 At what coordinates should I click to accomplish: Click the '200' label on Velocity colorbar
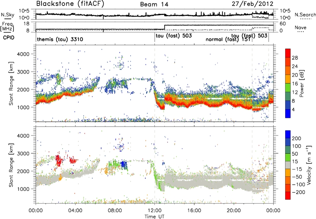click(x=297, y=138)
